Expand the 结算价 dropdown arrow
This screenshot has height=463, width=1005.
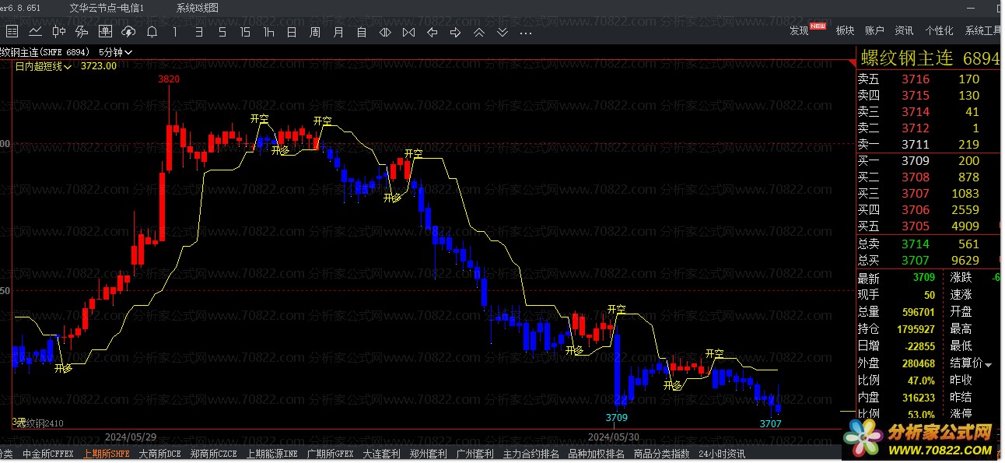click(989, 365)
